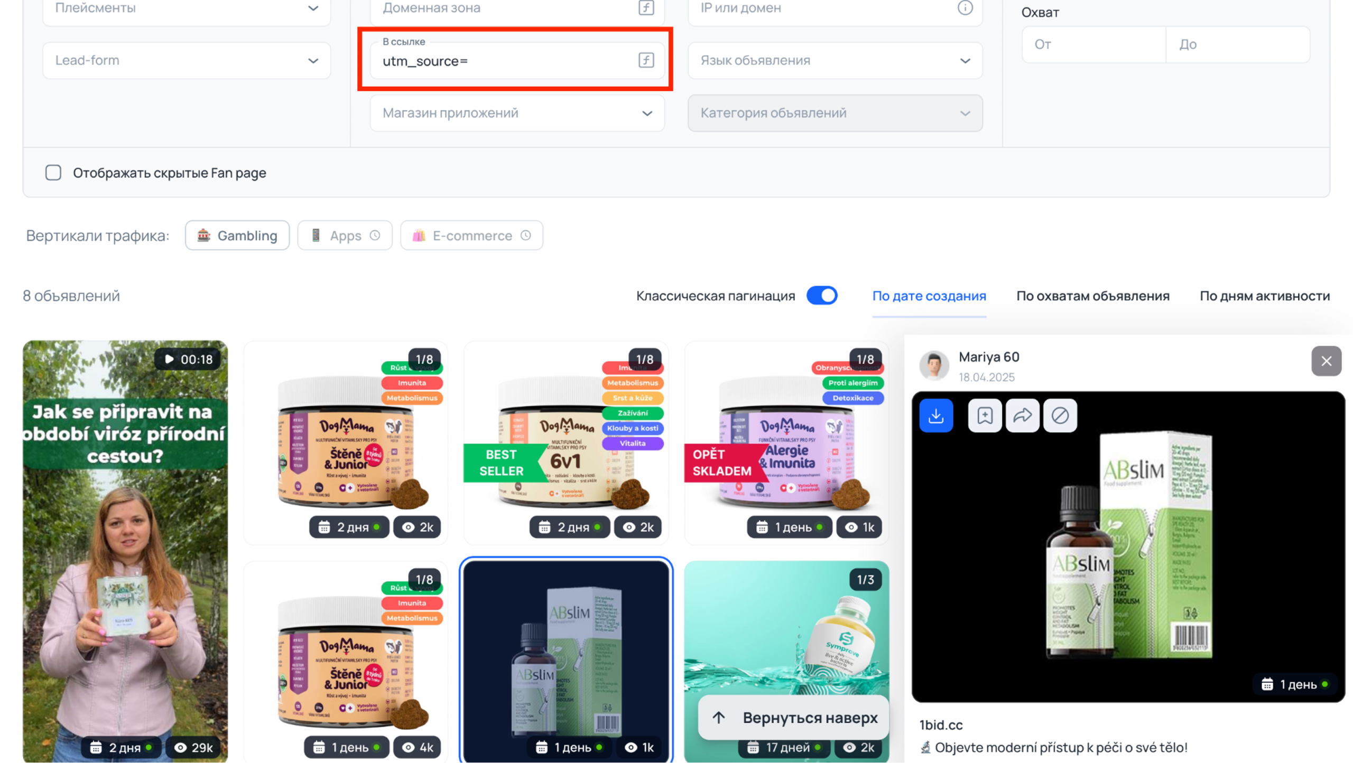Open the Lead-form dropdown

tap(187, 60)
